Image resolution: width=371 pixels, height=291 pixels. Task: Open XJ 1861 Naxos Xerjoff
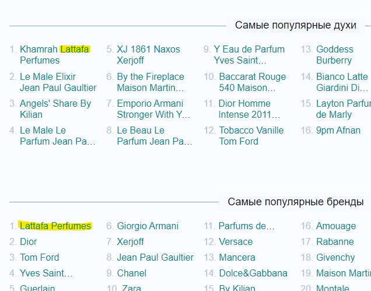click(x=148, y=55)
